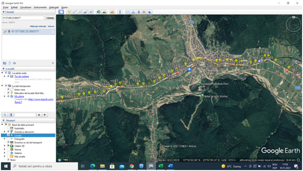303x171 pixels.
Task: Open the www.topolt.com link
Action: pos(41,99)
